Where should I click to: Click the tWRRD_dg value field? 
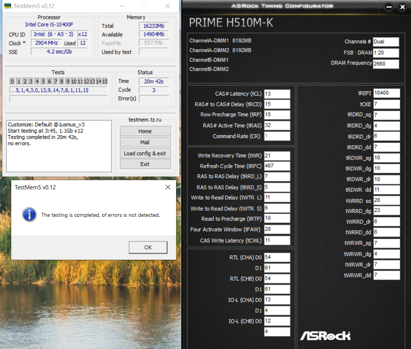[x=387, y=211]
